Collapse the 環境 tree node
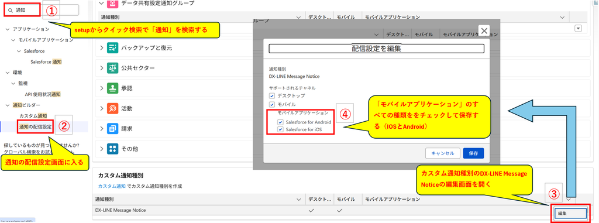 coord(8,73)
